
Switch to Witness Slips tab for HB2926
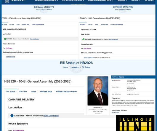point(46,92)
